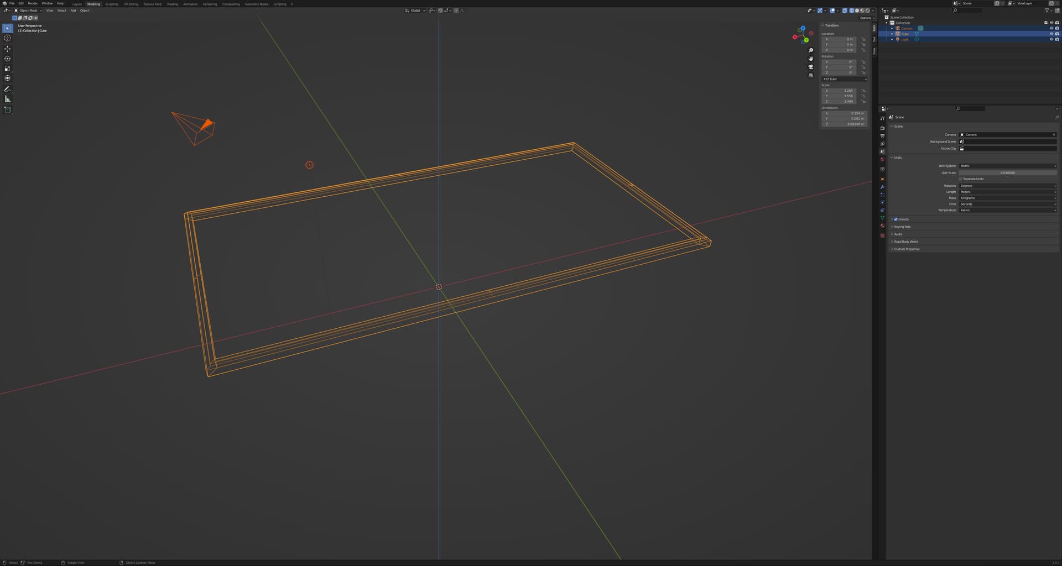Select the Transform tool
Image resolution: width=1062 pixels, height=566 pixels.
click(x=8, y=78)
